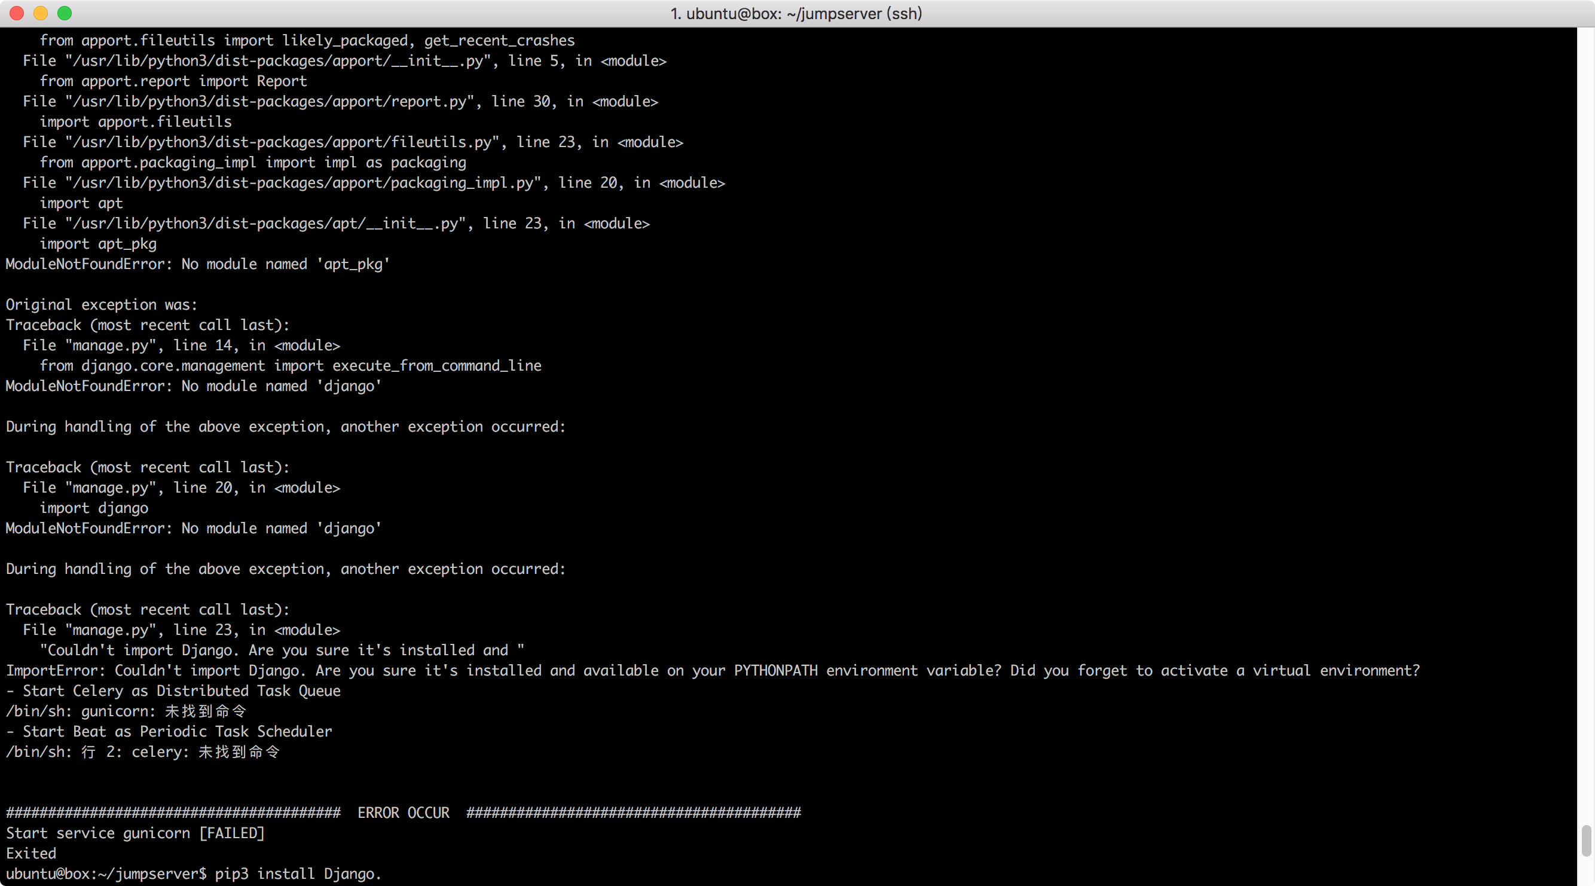Image resolution: width=1595 pixels, height=886 pixels.
Task: Click the green fullscreen window button
Action: [x=65, y=13]
